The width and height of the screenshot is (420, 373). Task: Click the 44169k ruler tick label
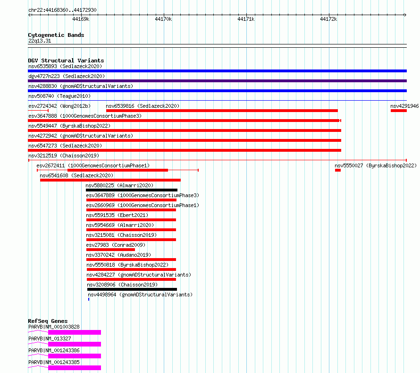click(81, 19)
